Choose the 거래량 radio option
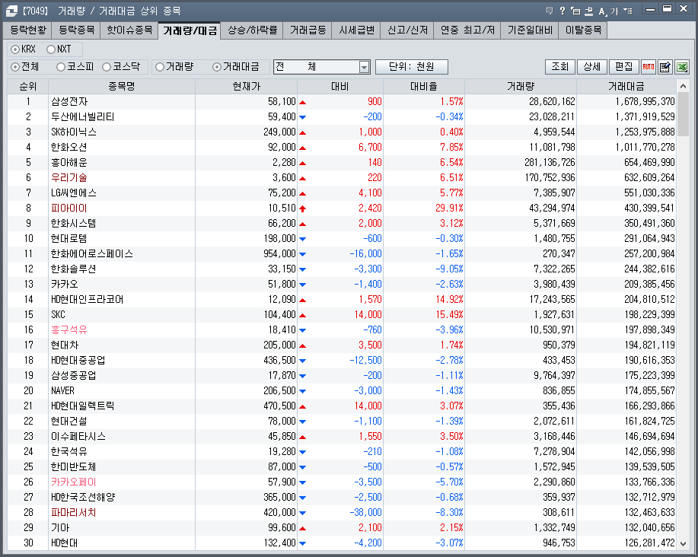698x557 pixels. click(160, 67)
